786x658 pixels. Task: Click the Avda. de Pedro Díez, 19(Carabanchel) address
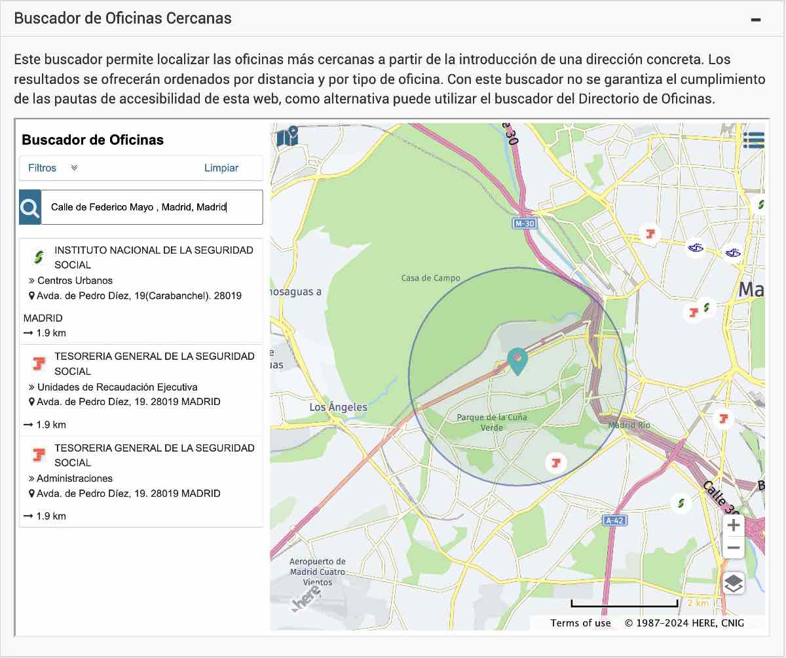[x=139, y=296]
